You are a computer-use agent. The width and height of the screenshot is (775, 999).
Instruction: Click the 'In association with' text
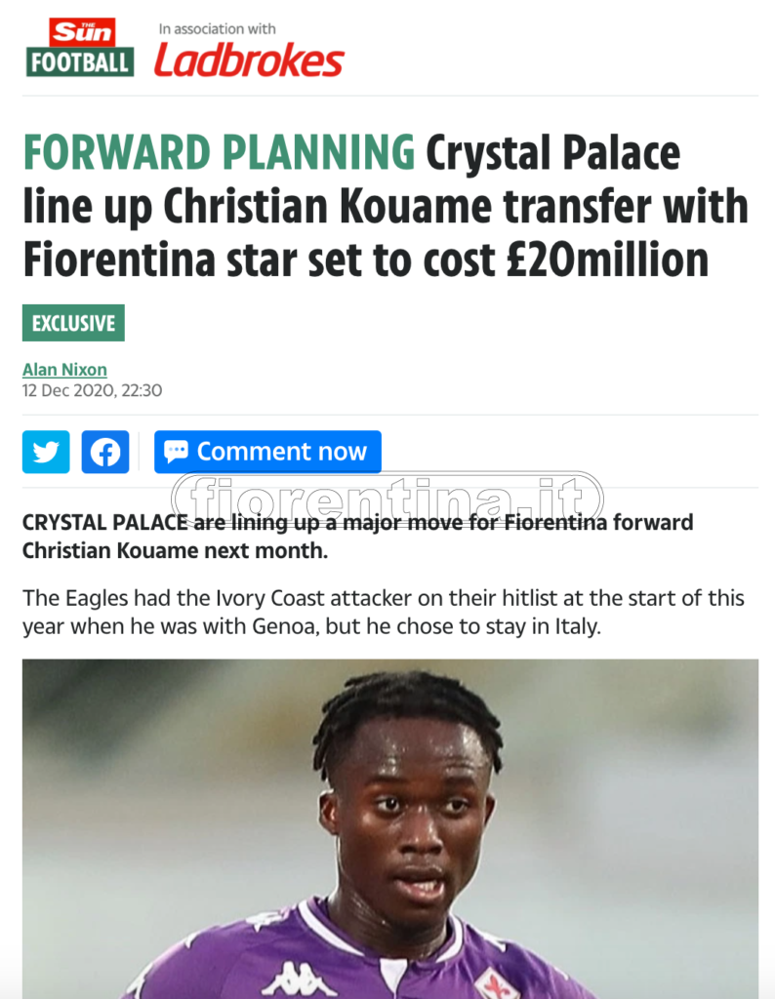(217, 29)
